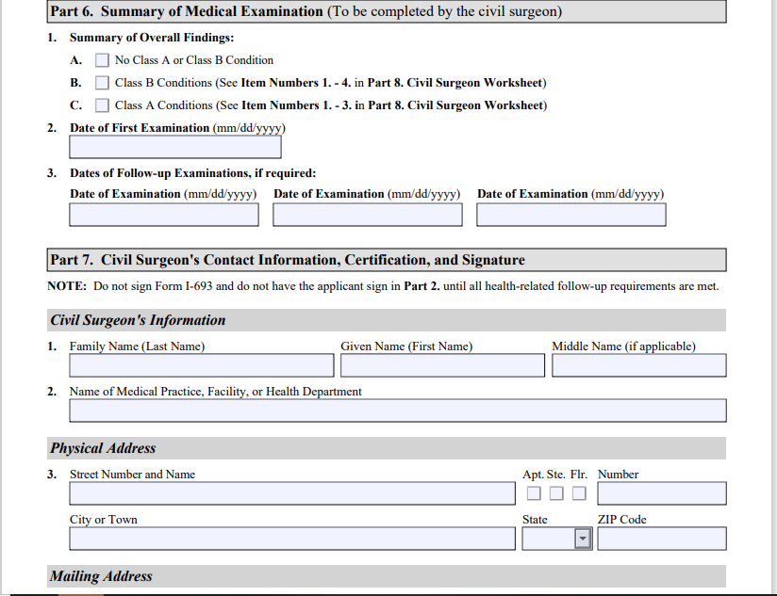The height and width of the screenshot is (596, 777).
Task: Select the Class A Conditions checkbox
Action: pyautogui.click(x=103, y=105)
